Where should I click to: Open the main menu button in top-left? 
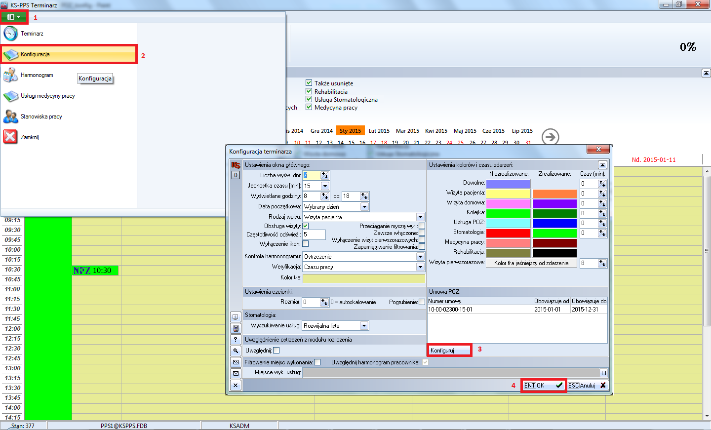14,17
